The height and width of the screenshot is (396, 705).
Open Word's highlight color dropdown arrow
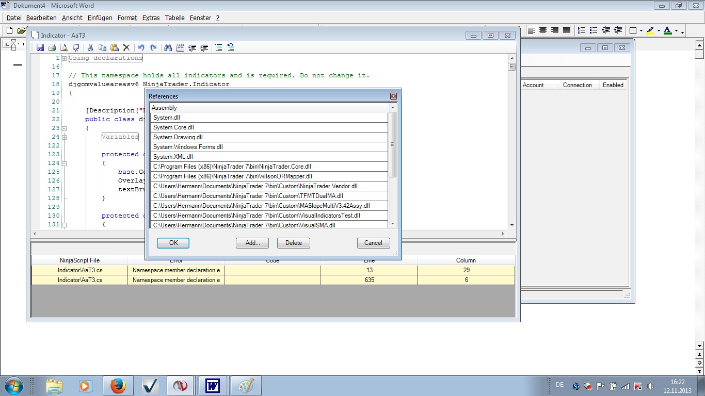(x=659, y=30)
